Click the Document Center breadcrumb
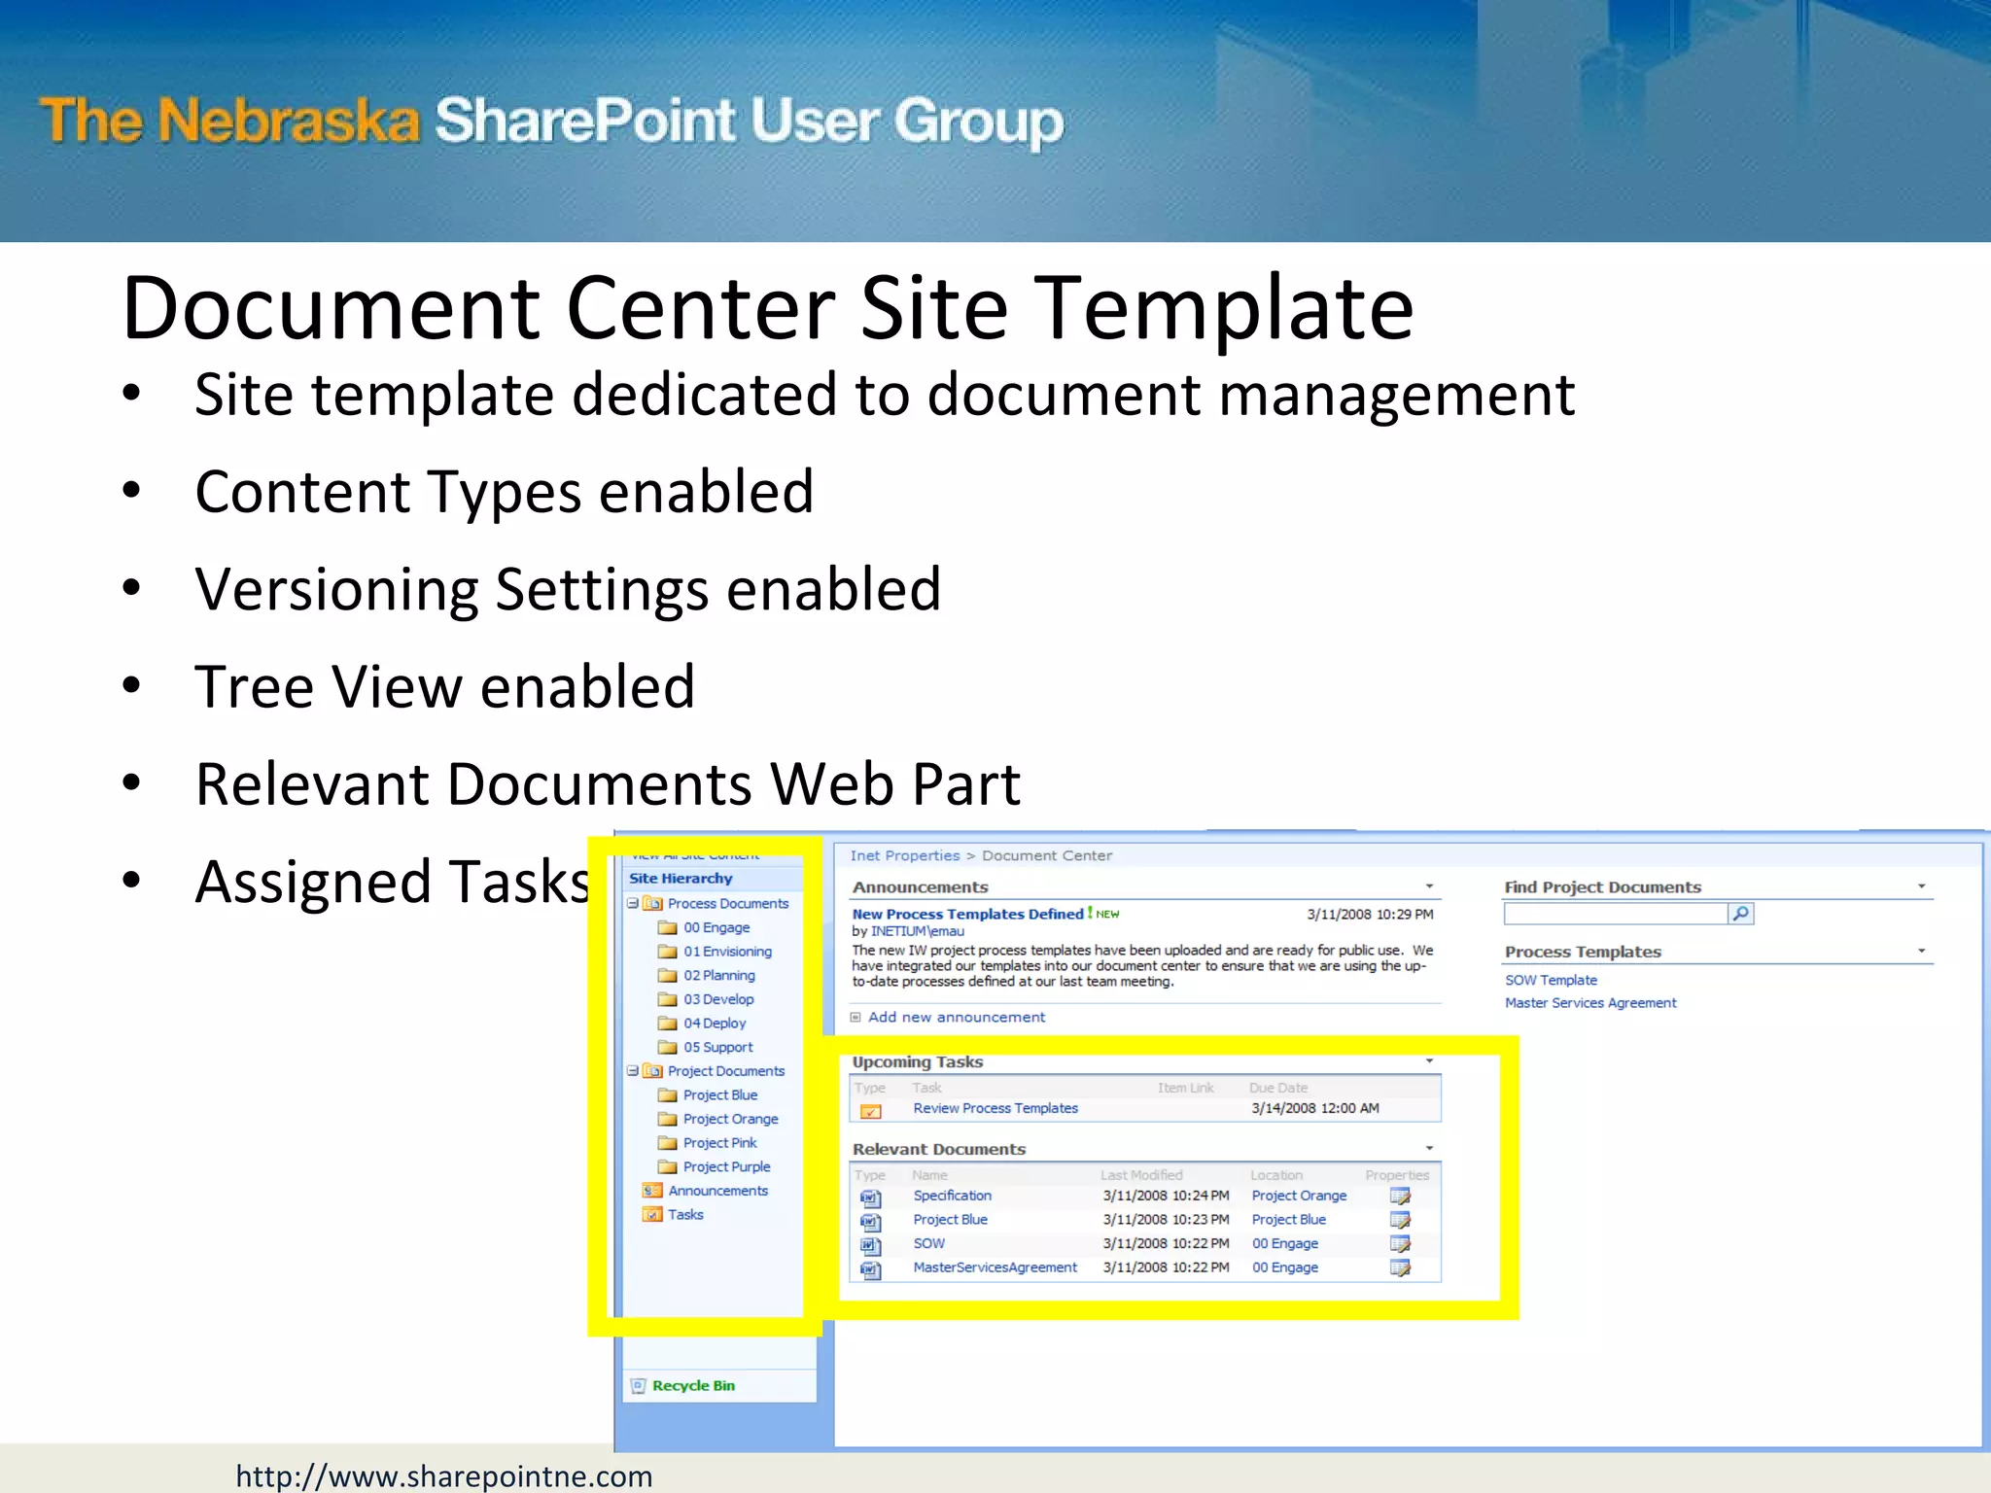1991x1493 pixels. point(1047,855)
